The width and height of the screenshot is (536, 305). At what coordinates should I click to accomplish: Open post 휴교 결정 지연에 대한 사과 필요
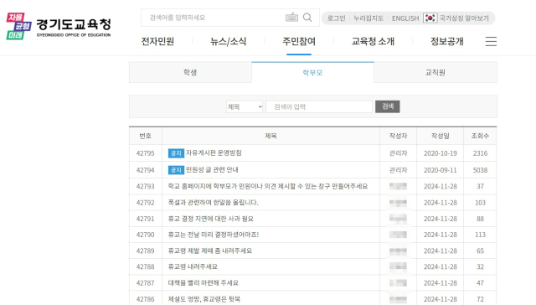point(210,219)
